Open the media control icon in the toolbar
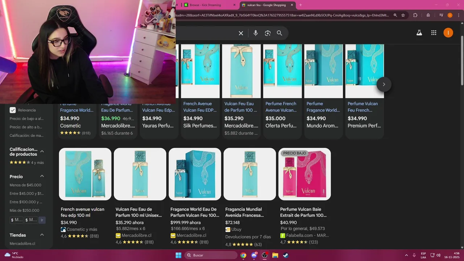The image size is (464, 261). 441,15
